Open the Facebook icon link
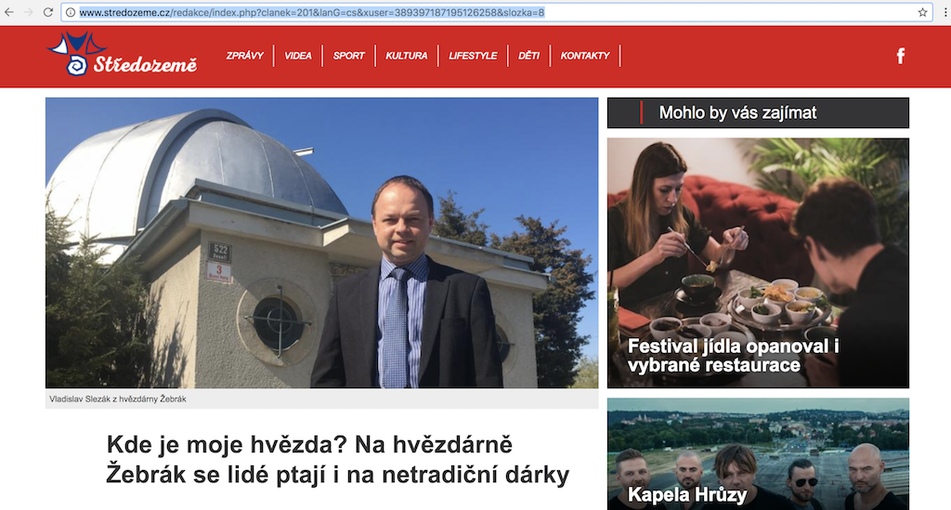951x510 pixels. pyautogui.click(x=901, y=56)
